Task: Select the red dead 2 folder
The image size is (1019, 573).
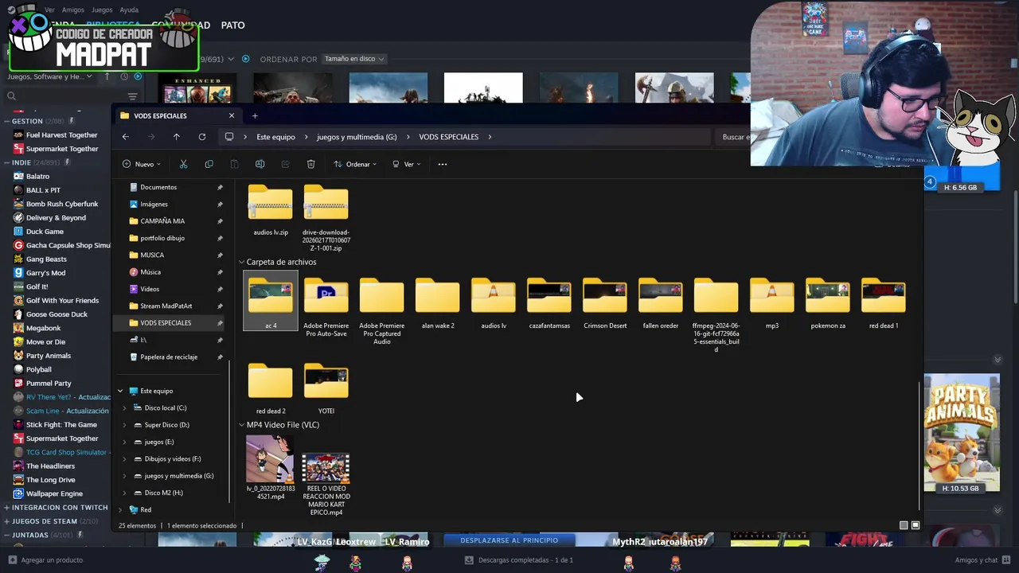Action: coord(271,388)
